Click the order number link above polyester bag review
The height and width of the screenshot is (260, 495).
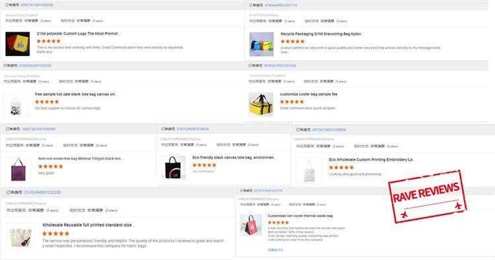tap(37, 5)
